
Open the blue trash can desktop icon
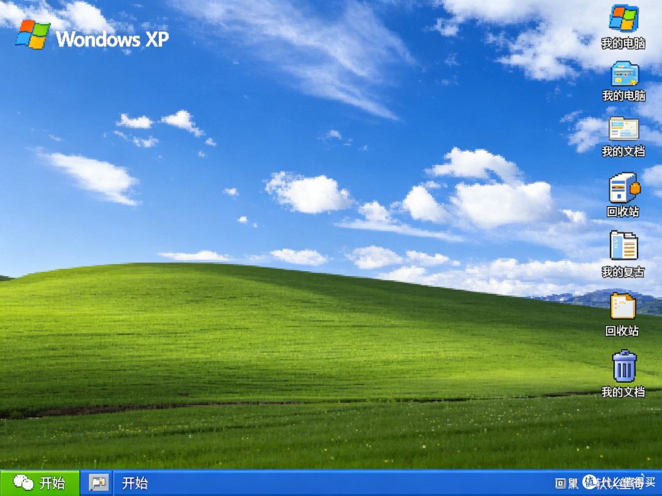coord(624,366)
